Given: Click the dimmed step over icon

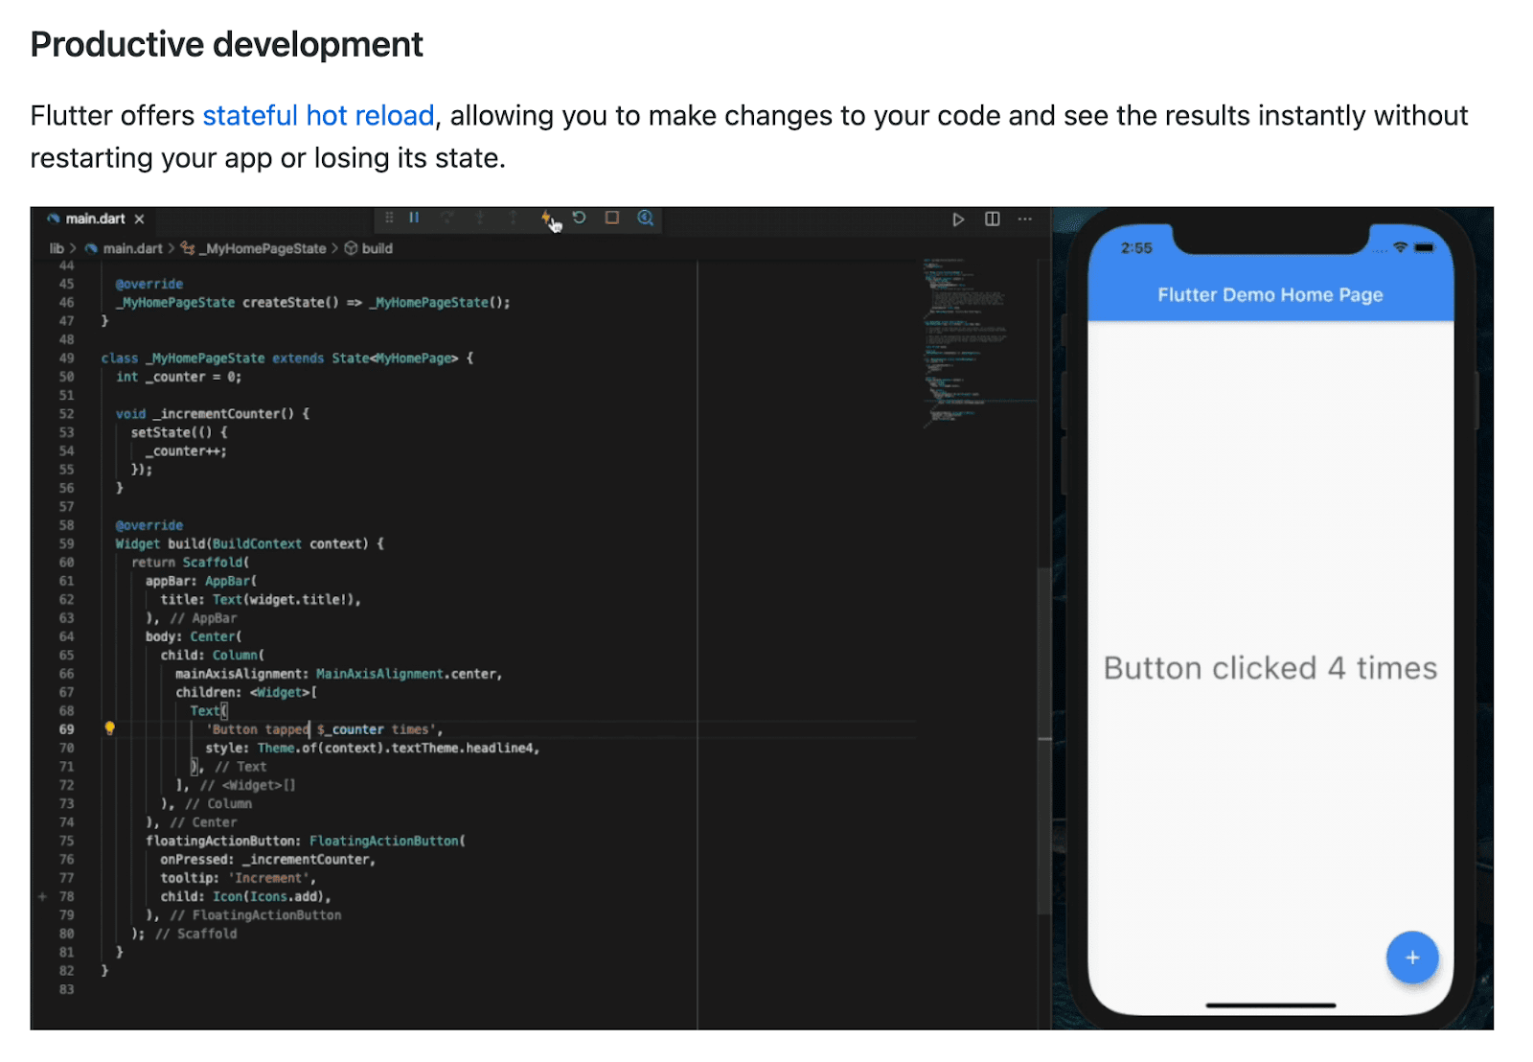Looking at the screenshot, I should (447, 219).
